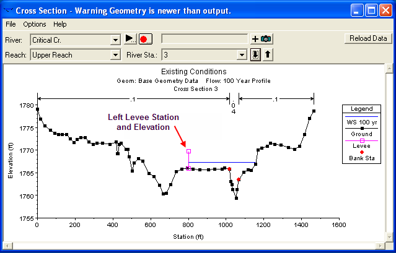This screenshot has width=396, height=253.
Task: Click the Cross Section window title icon
Action: click(x=9, y=11)
